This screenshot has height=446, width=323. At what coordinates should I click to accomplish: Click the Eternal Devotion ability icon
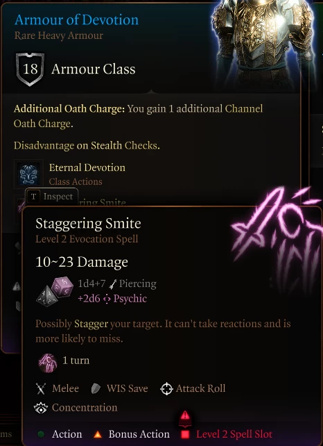click(x=28, y=174)
